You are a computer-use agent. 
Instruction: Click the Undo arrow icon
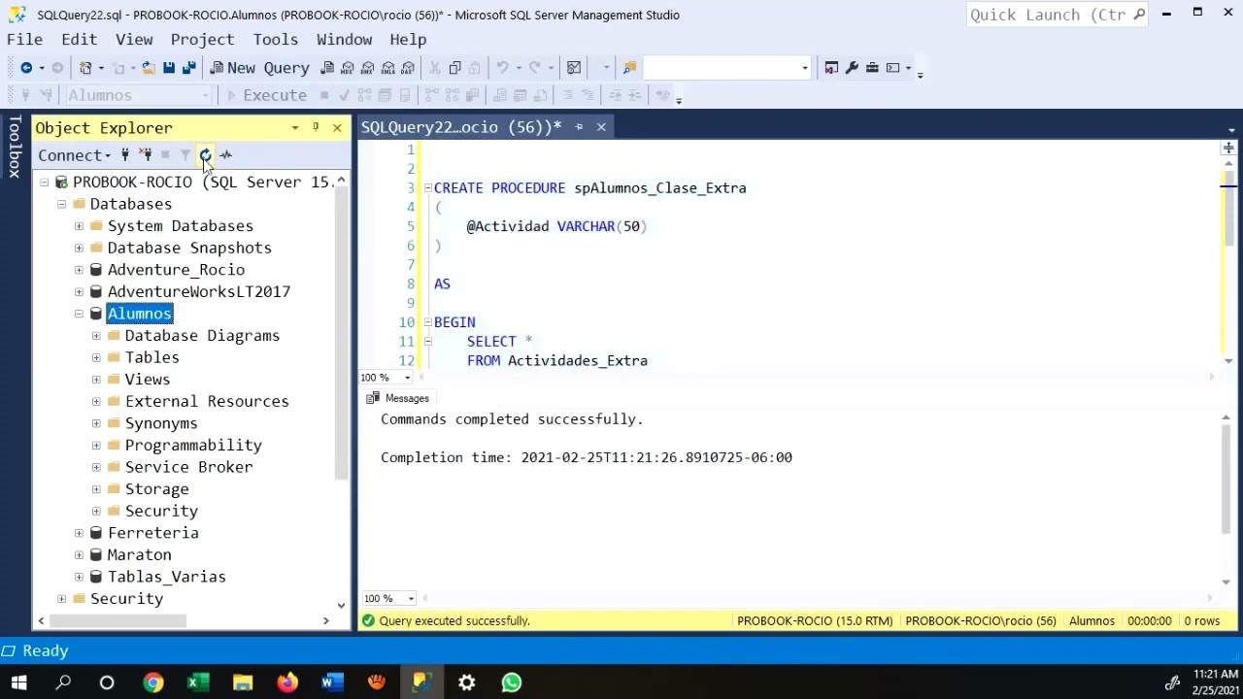[502, 68]
